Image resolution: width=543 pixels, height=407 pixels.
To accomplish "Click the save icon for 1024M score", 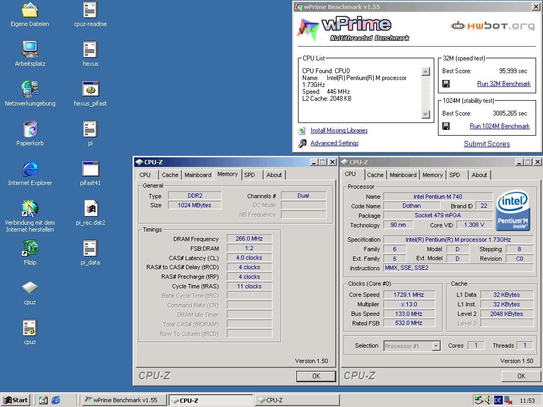I will pyautogui.click(x=446, y=126).
